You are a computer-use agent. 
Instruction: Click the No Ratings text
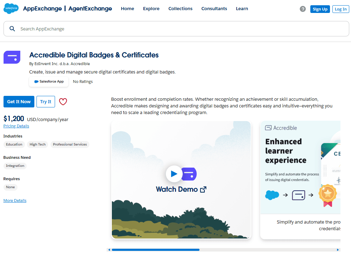tap(83, 82)
